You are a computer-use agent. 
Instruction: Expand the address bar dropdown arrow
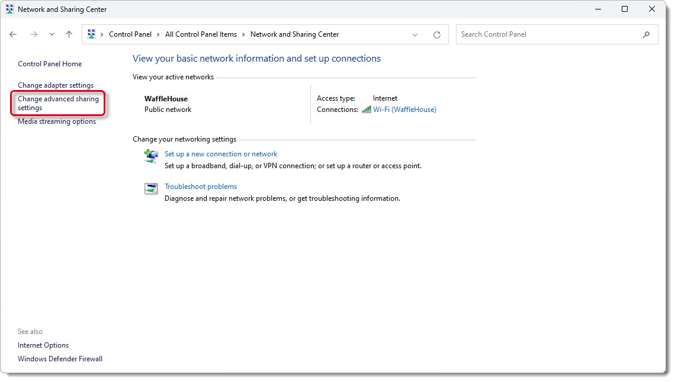pyautogui.click(x=414, y=34)
